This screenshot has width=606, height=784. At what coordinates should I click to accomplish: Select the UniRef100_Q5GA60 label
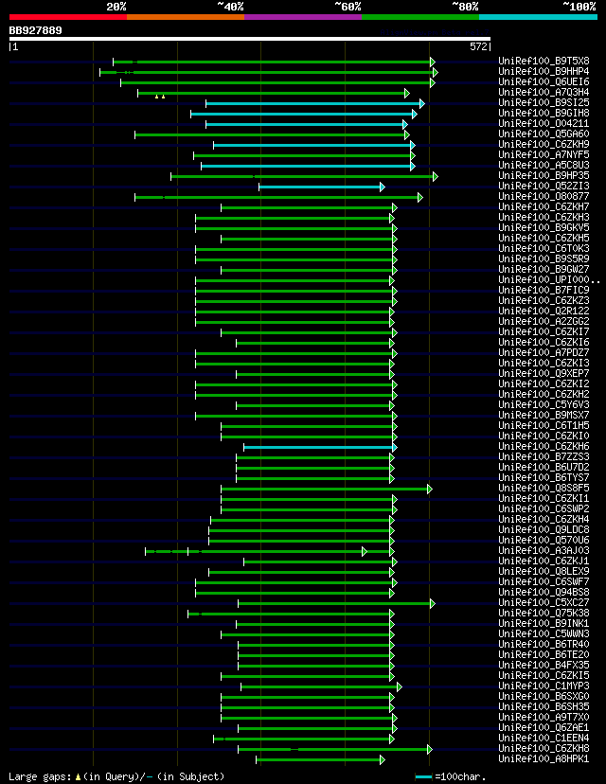coord(544,134)
